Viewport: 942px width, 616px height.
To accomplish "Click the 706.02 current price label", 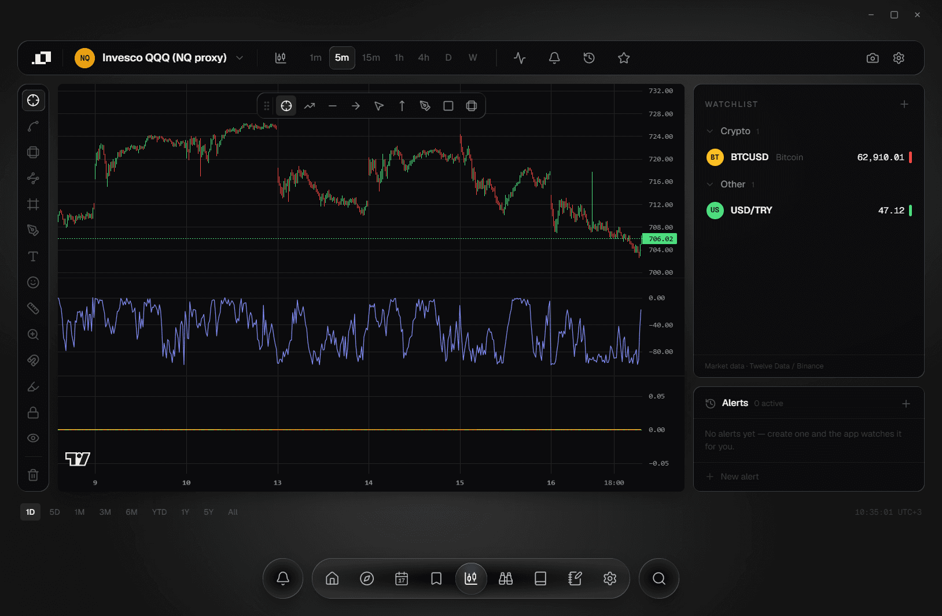I will (x=660, y=239).
